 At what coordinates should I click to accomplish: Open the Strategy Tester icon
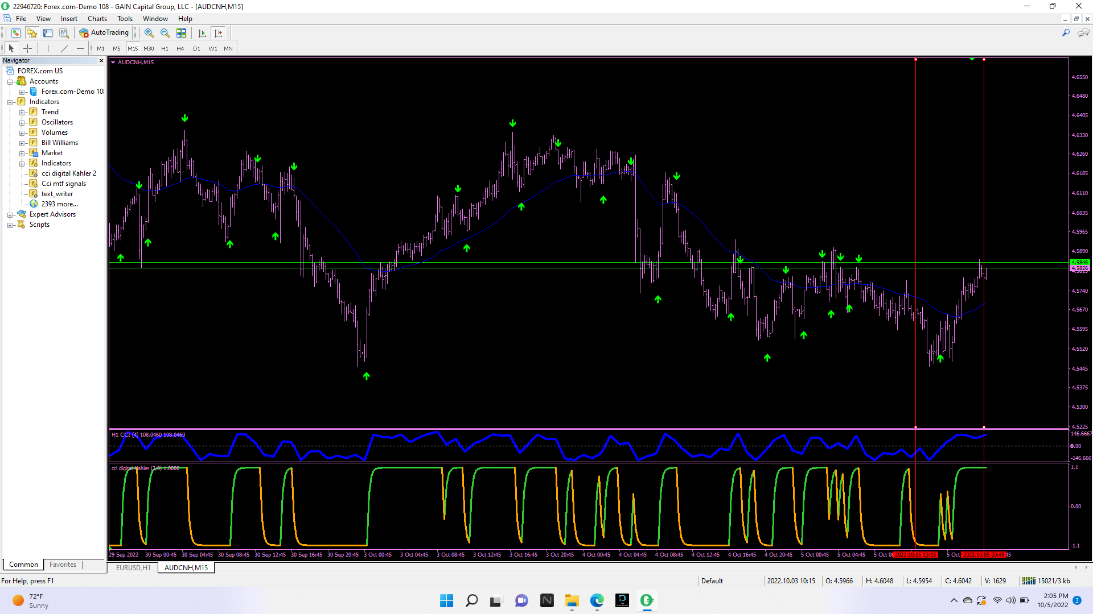64,33
